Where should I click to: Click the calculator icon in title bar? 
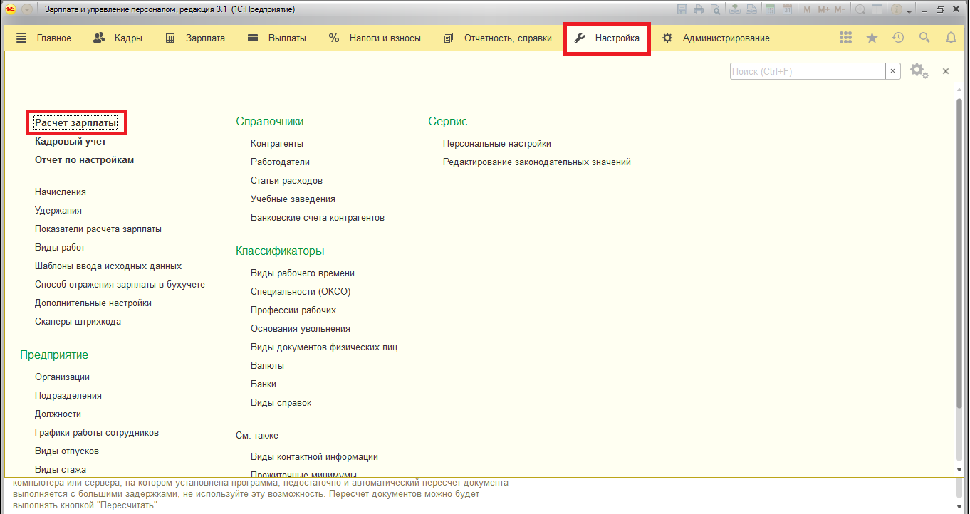click(769, 10)
